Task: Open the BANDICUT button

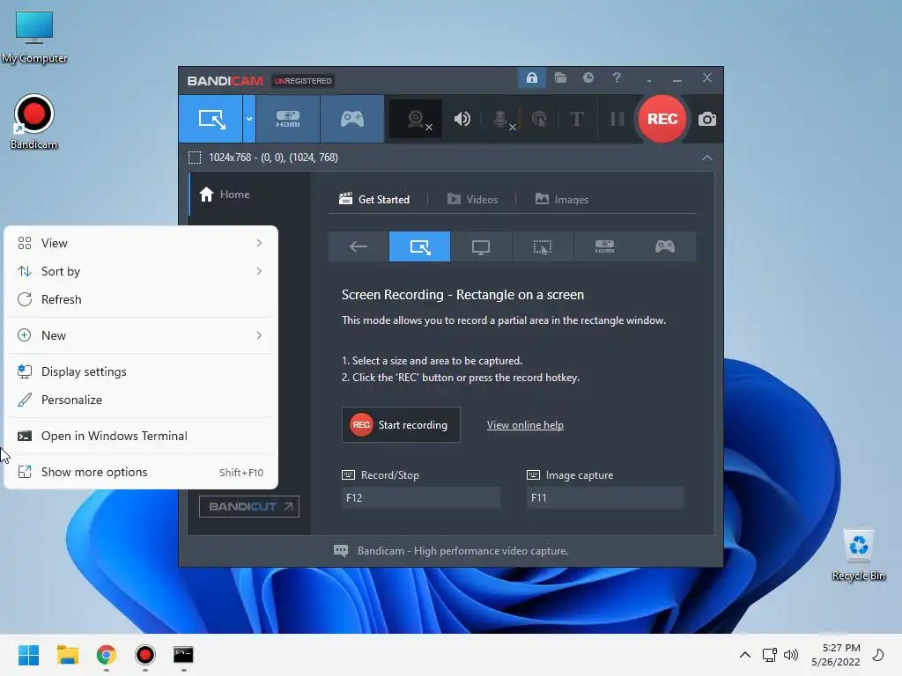Action: tap(249, 506)
